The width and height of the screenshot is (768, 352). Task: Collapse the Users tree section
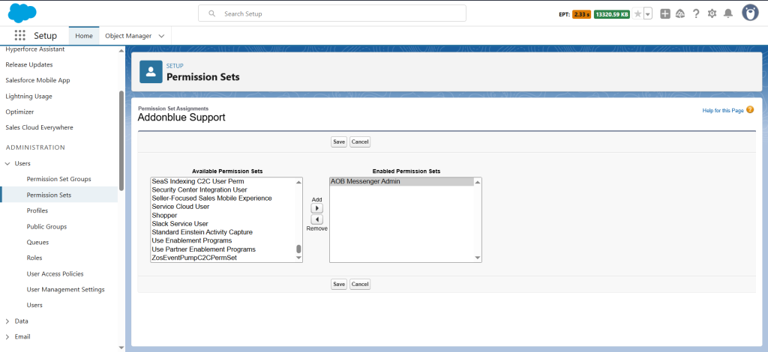7,163
